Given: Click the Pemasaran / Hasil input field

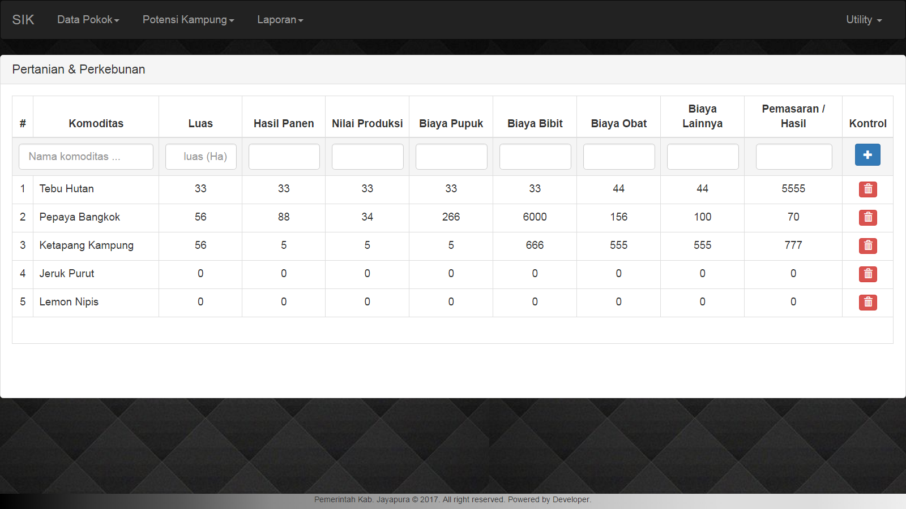Looking at the screenshot, I should pyautogui.click(x=793, y=157).
